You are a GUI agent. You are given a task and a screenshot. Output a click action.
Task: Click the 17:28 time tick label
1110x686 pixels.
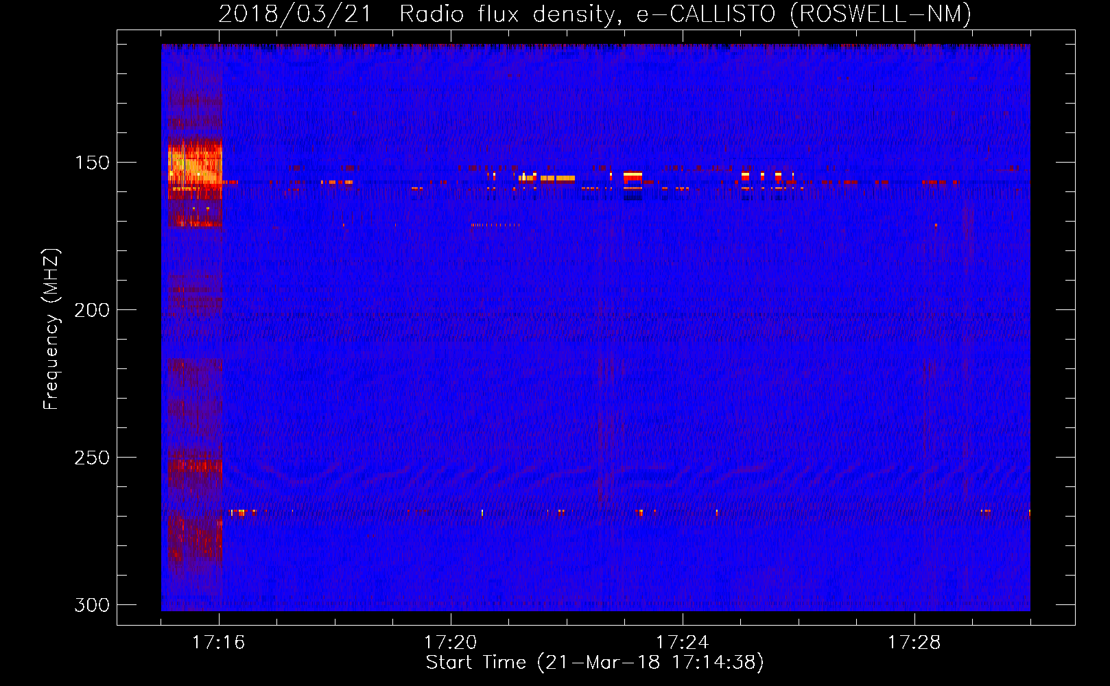point(914,643)
